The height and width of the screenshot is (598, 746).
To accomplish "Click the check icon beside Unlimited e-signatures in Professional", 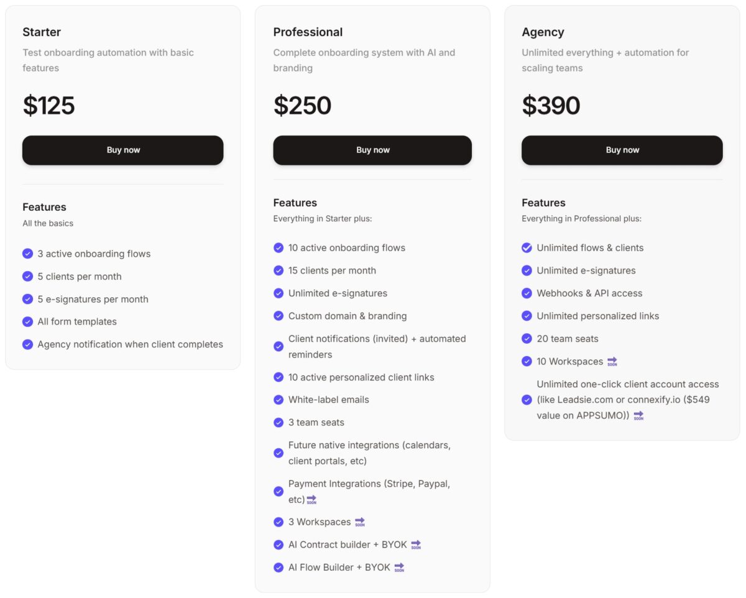I will 279,293.
